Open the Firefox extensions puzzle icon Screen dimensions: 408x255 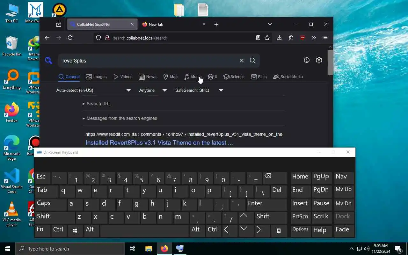tap(291, 38)
